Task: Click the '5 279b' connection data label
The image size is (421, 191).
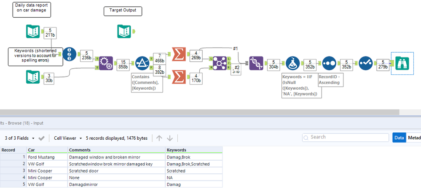Action: [x=383, y=64]
